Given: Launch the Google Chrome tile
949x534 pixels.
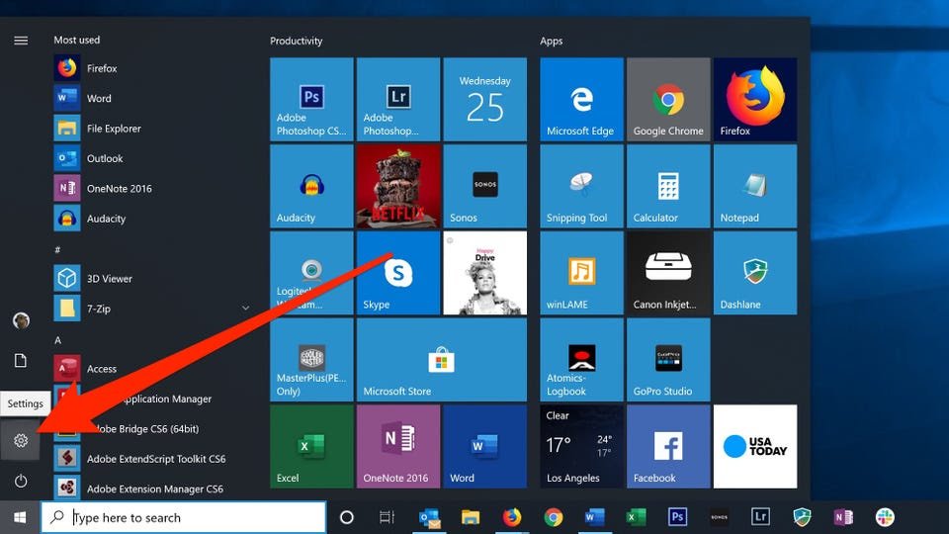Looking at the screenshot, I should pyautogui.click(x=668, y=99).
